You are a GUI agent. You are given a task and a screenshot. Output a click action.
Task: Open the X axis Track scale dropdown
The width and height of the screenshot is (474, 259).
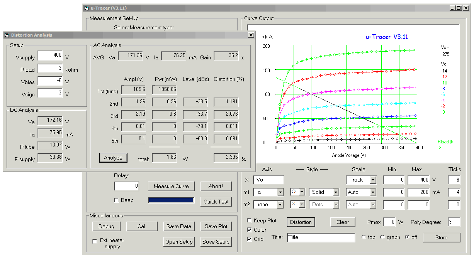click(372, 180)
